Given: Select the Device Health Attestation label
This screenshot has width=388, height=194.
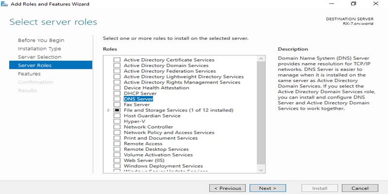Looking at the screenshot, I should (x=156, y=88).
